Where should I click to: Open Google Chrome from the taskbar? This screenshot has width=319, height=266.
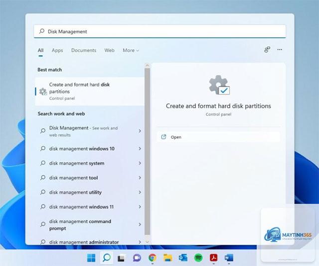tap(153, 258)
